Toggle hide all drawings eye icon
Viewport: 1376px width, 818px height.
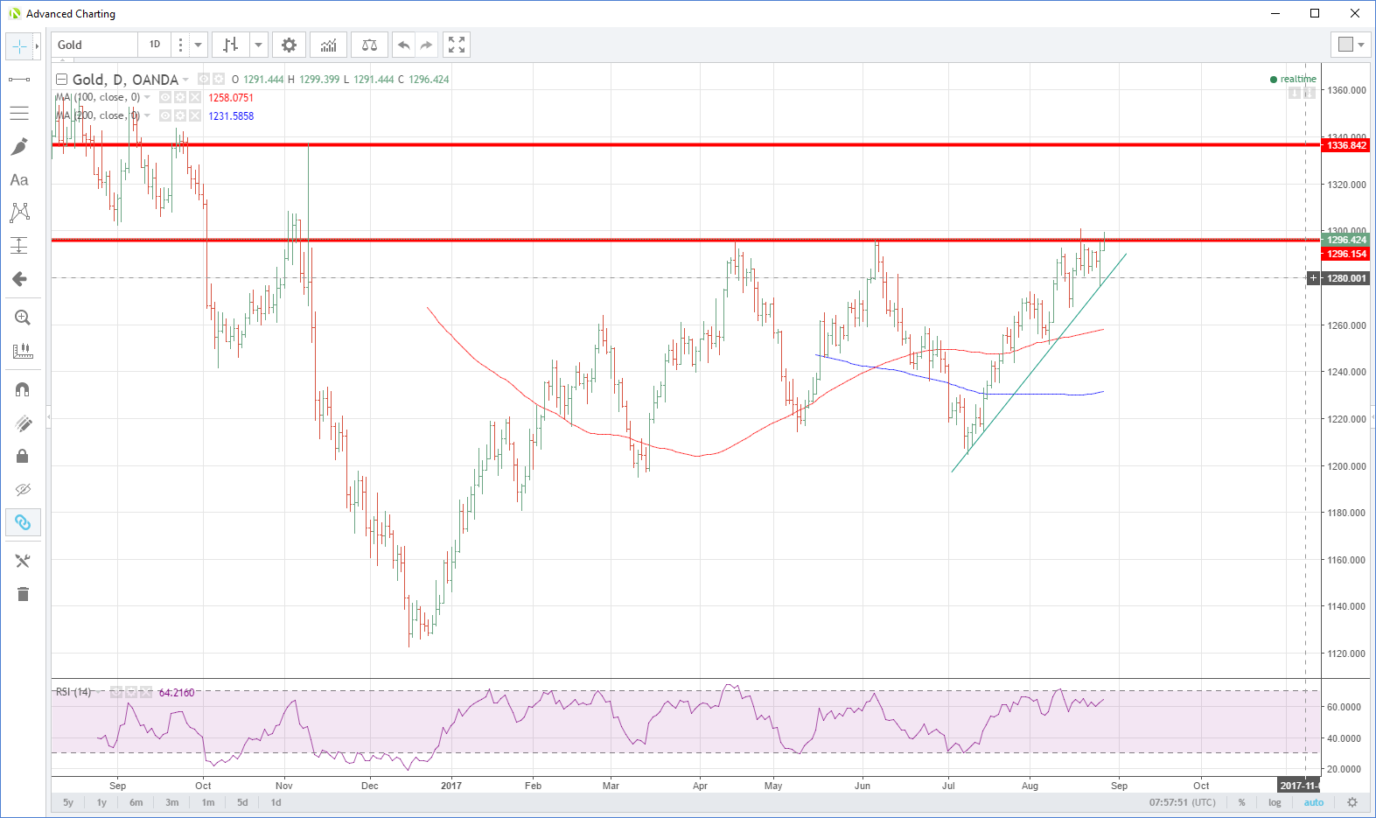(x=23, y=489)
